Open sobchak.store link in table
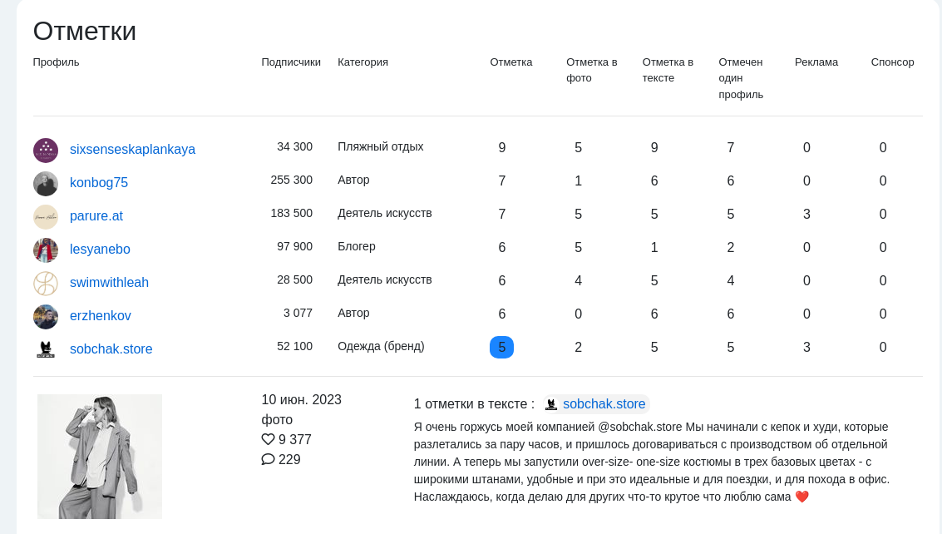 point(111,349)
